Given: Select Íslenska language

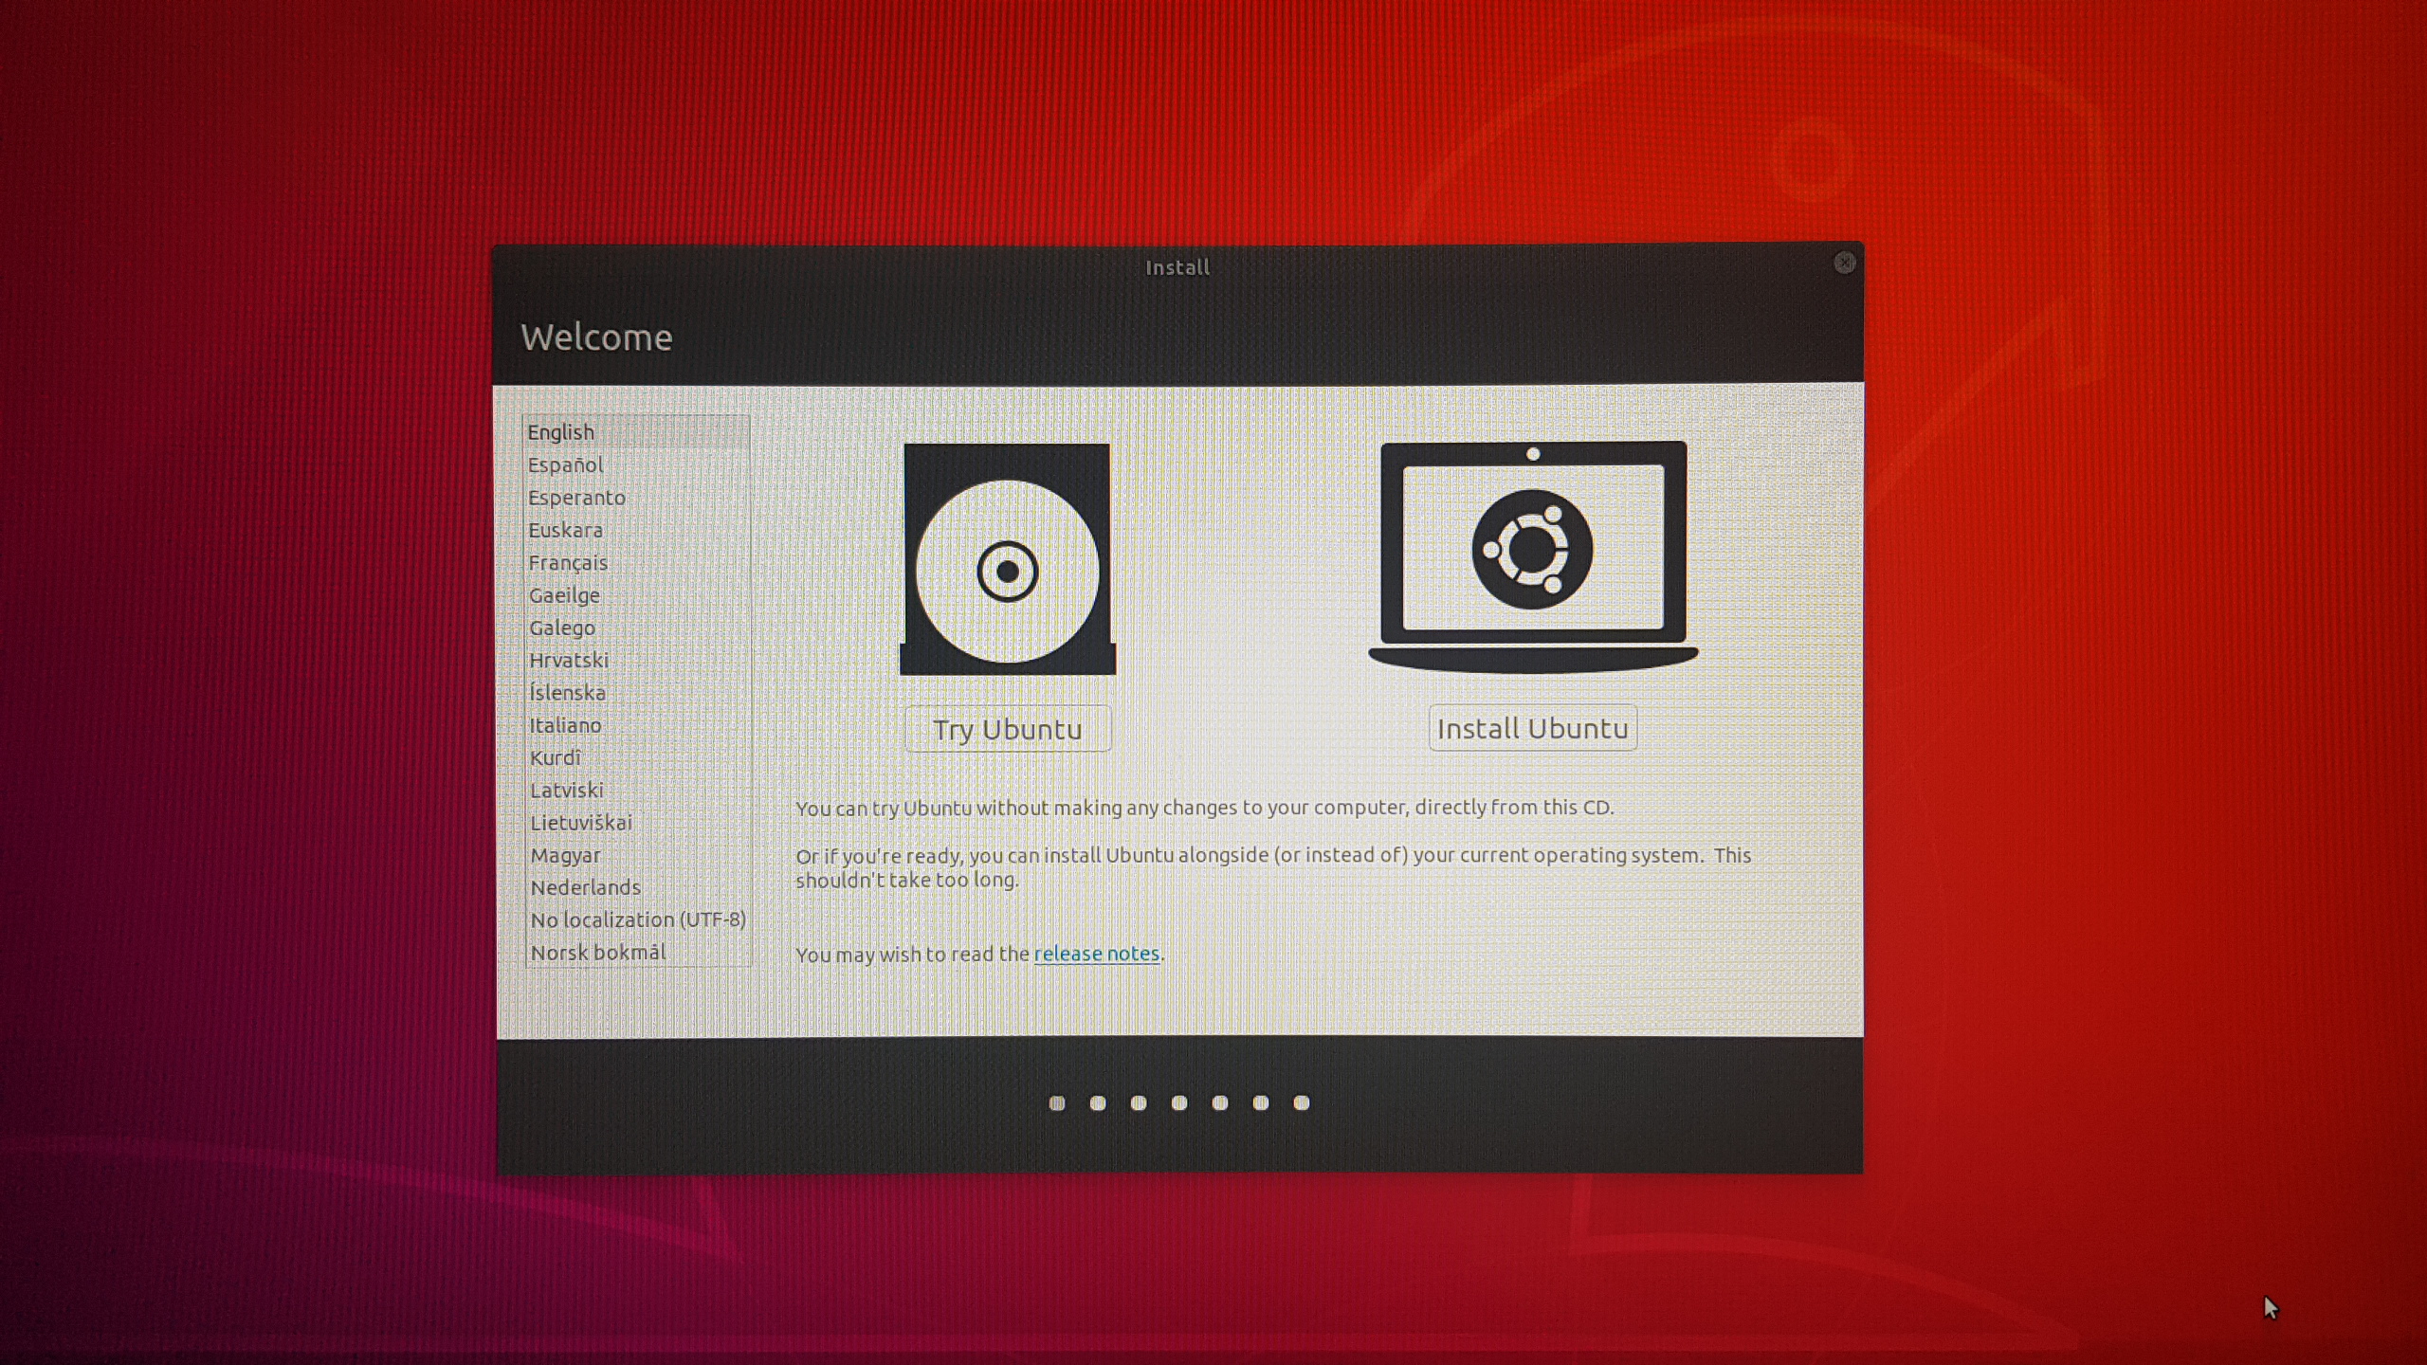Looking at the screenshot, I should coord(567,693).
